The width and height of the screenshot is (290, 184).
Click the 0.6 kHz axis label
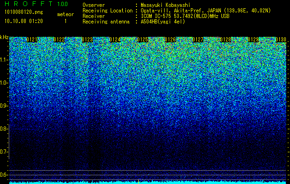tap(4, 175)
